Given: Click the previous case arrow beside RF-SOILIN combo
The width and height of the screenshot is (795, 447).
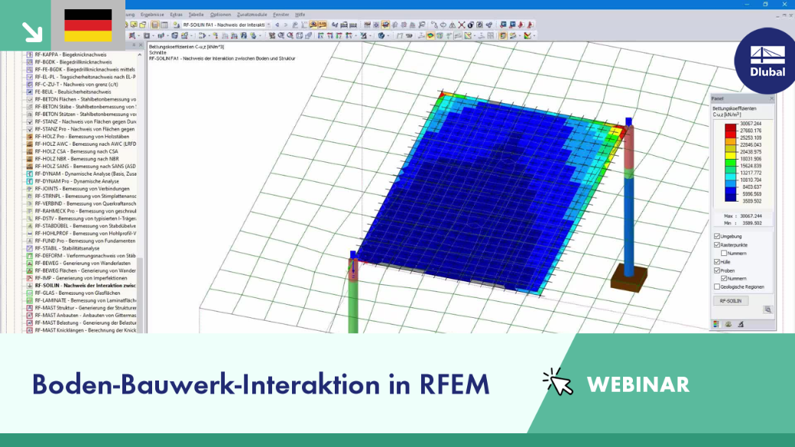Looking at the screenshot, I should click(x=277, y=24).
